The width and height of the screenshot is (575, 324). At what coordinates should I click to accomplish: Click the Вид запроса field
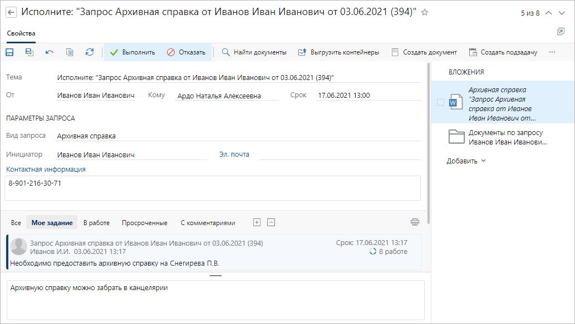(x=238, y=136)
